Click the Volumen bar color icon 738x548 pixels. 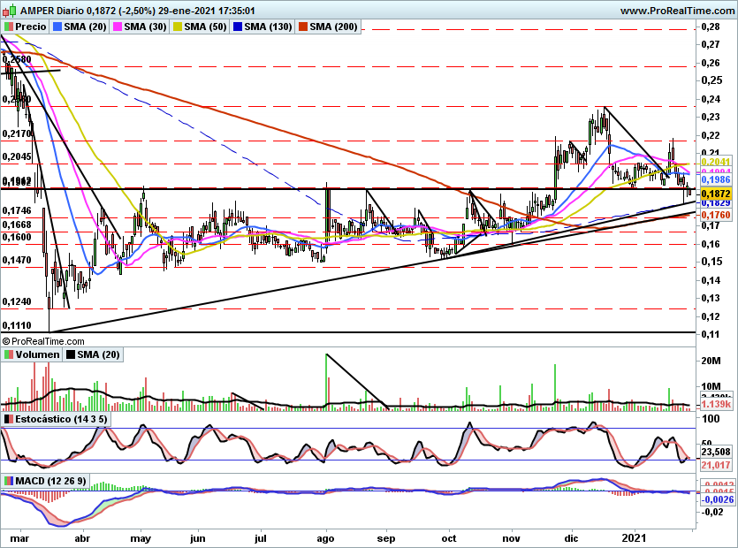click(x=9, y=354)
